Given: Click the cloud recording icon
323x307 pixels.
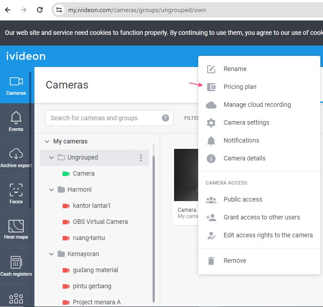Looking at the screenshot, I should tap(211, 105).
